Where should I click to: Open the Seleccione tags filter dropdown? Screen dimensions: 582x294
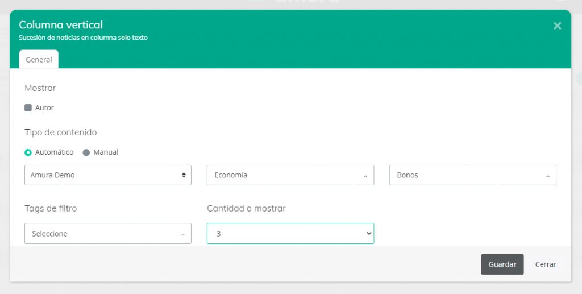108,234
